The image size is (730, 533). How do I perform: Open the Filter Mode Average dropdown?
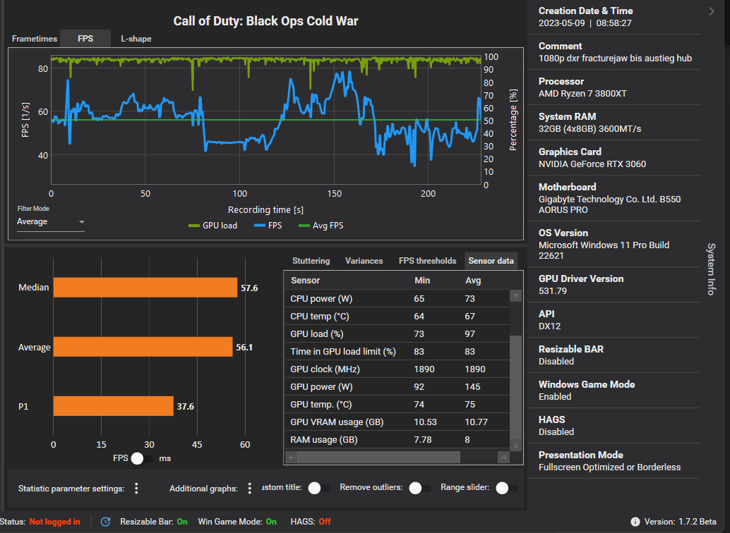click(51, 222)
